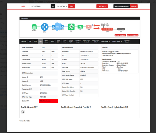
Task: Click the red CEK button
Action: (71, 6)
